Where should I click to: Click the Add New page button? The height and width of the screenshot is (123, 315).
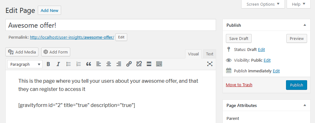pyautogui.click(x=49, y=10)
